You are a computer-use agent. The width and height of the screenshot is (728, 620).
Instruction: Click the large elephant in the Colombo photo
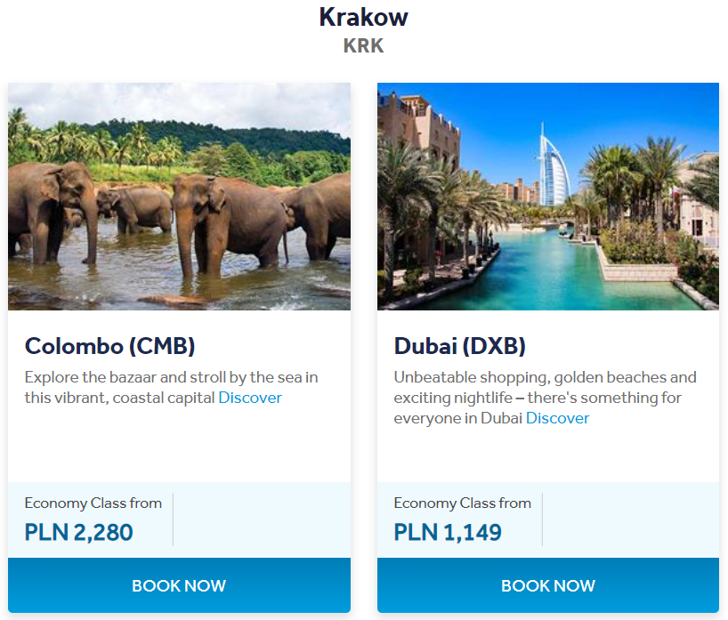point(230,225)
